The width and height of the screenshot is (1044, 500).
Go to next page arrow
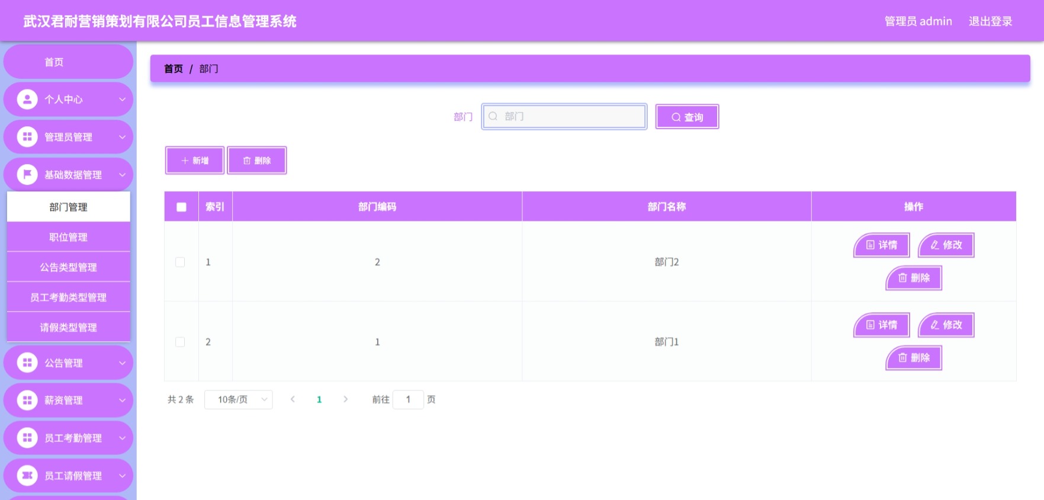click(x=345, y=399)
